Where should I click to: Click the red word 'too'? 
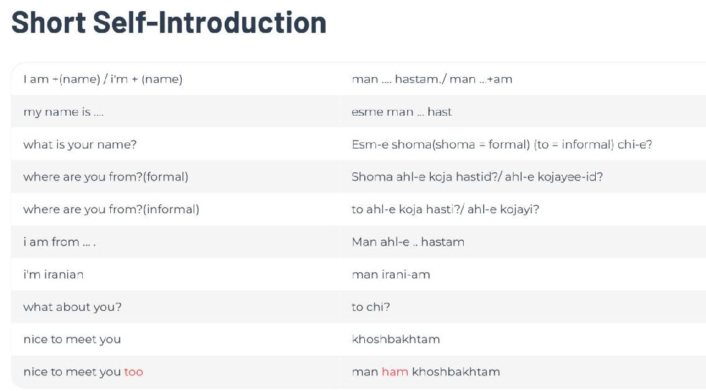tap(133, 372)
